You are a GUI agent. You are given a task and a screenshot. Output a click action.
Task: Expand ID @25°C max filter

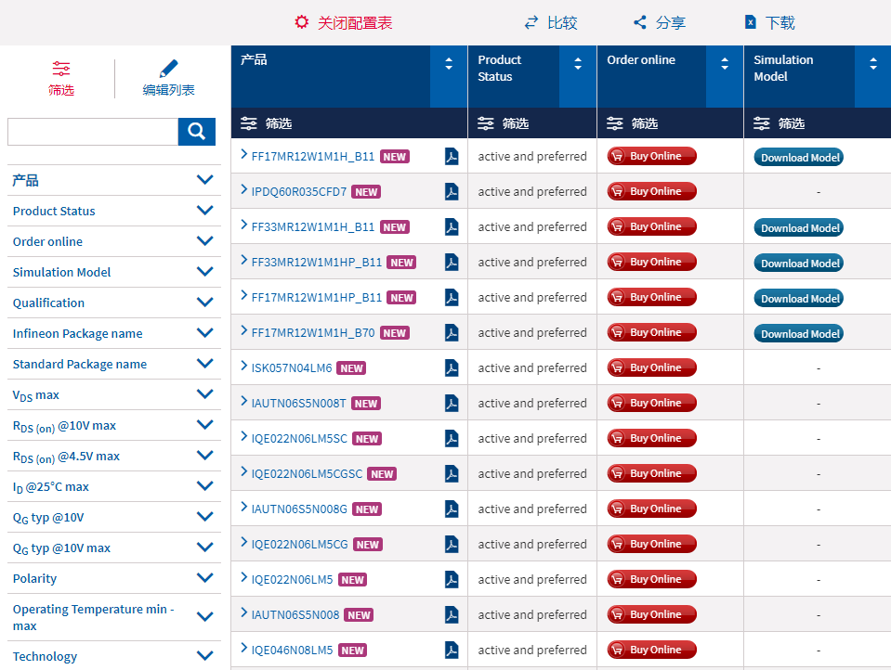204,486
